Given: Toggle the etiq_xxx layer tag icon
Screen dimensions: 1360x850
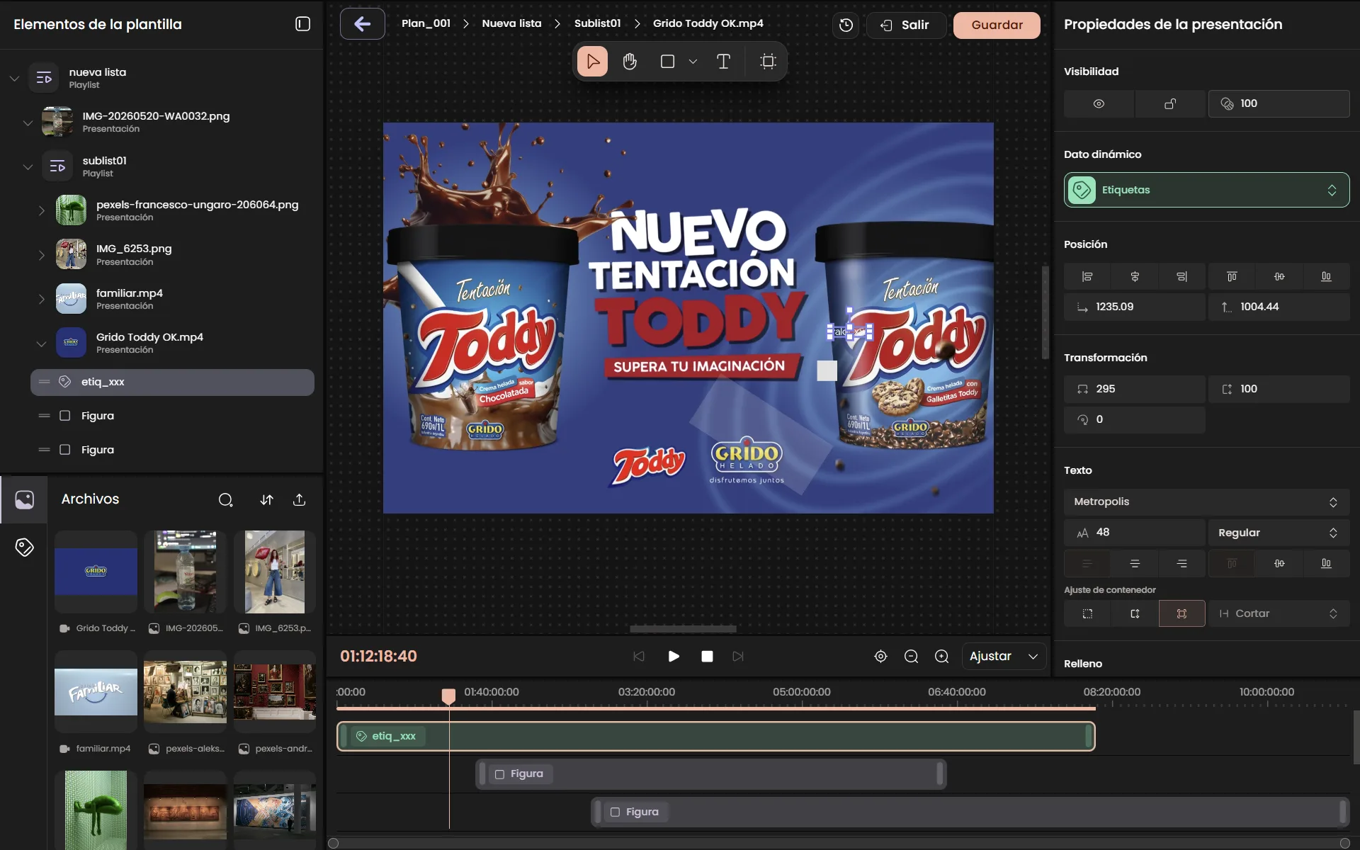Looking at the screenshot, I should (x=64, y=382).
